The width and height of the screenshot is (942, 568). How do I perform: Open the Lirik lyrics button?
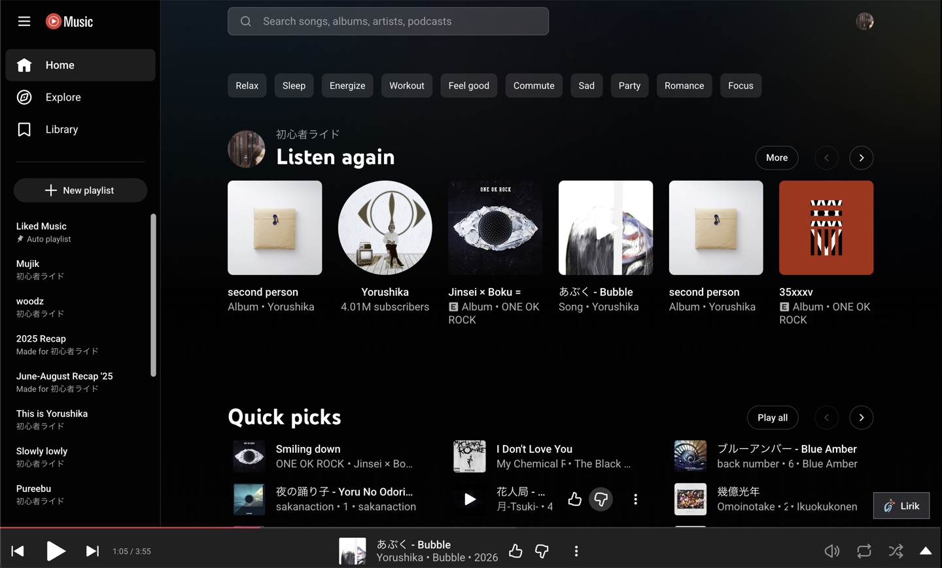(901, 506)
